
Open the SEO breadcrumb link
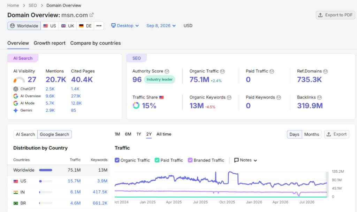[x=32, y=6]
